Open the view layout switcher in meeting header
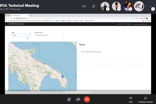The width and height of the screenshot is (156, 104). click(x=84, y=6)
